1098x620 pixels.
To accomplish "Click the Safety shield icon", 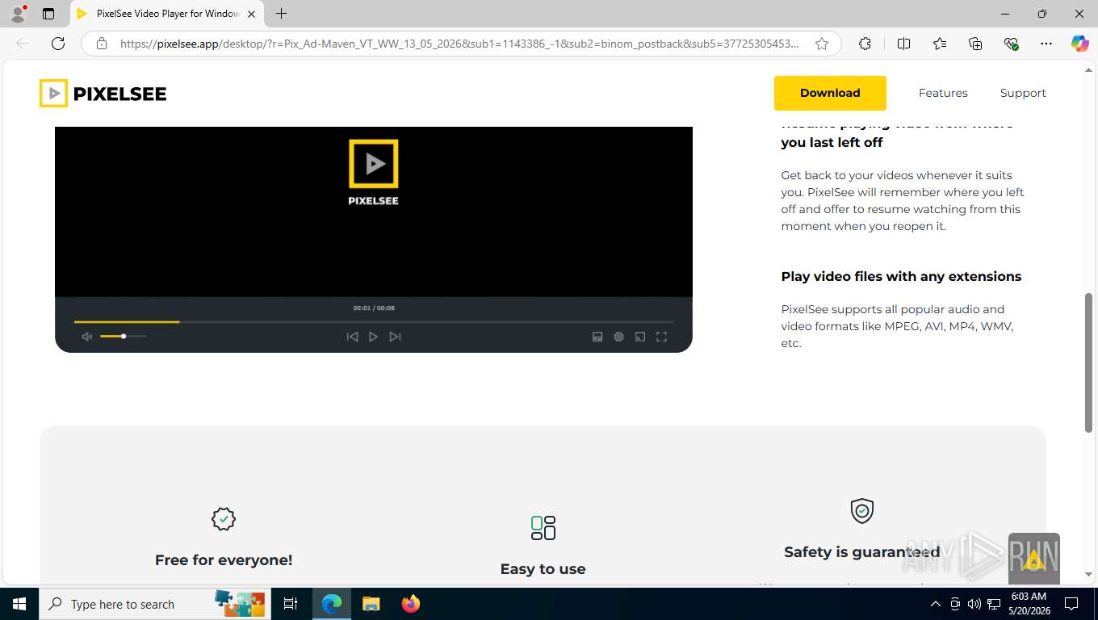I will click(862, 510).
